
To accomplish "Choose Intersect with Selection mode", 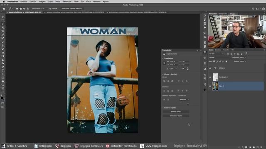I will coord(28,9).
